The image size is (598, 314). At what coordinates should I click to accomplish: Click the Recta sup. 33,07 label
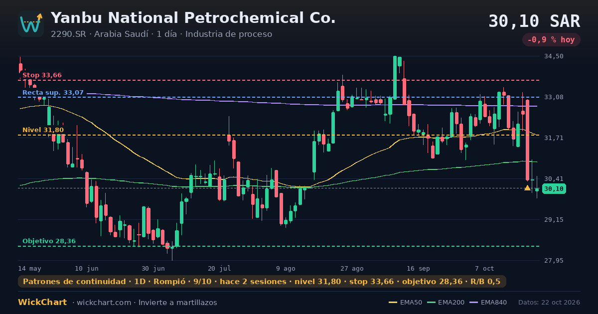[x=53, y=93]
